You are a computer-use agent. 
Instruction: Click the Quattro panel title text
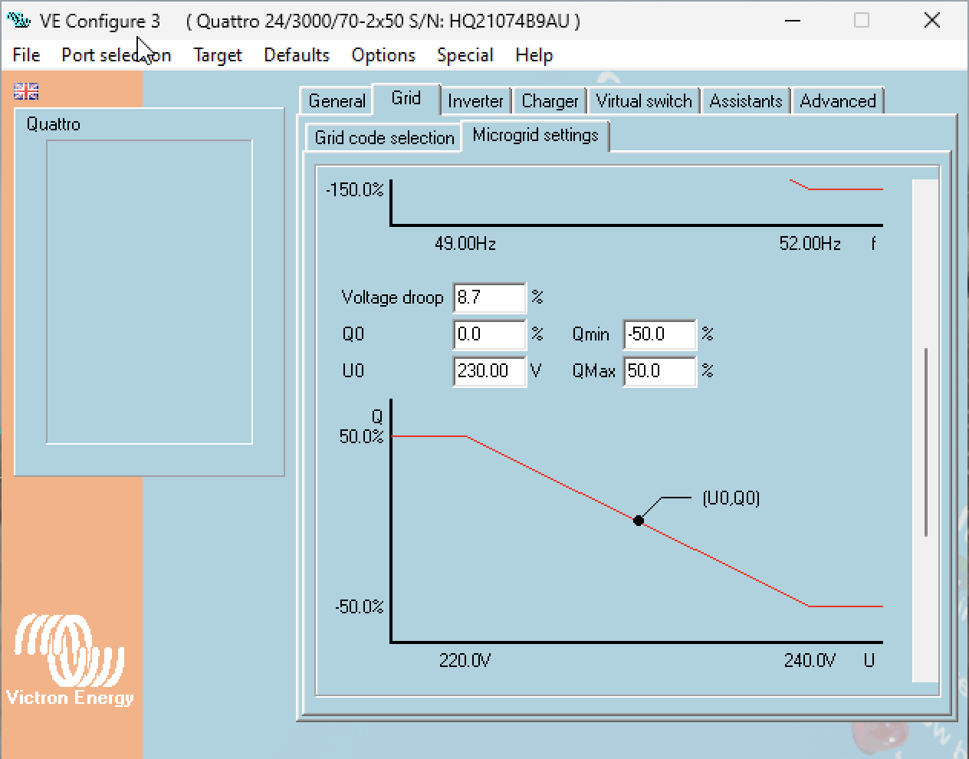53,124
